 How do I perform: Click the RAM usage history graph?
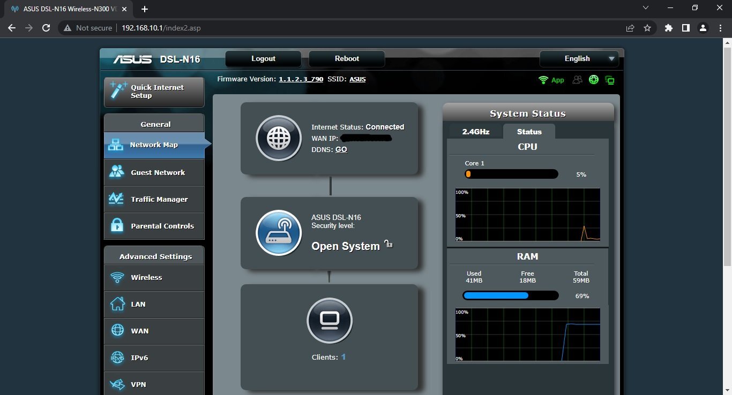point(528,334)
